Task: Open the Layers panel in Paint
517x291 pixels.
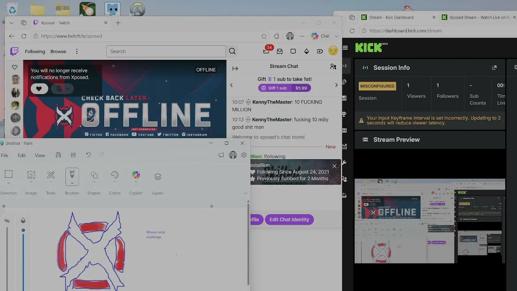Action: point(158,176)
